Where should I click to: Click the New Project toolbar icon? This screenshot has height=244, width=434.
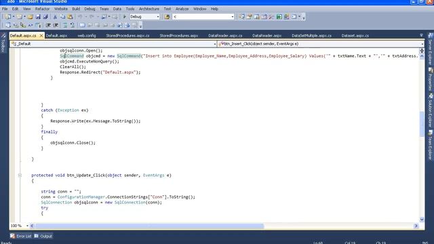7,17
